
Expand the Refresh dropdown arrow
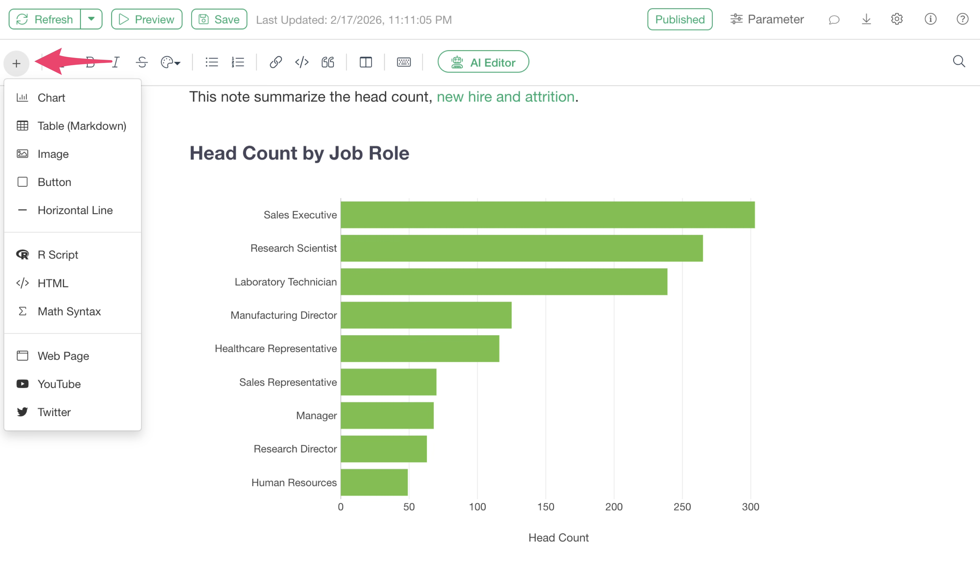point(91,19)
